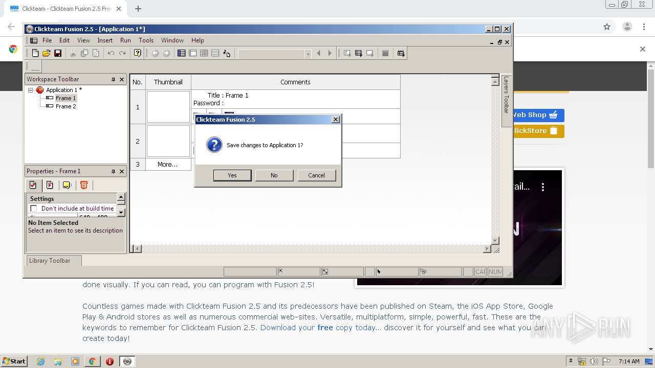This screenshot has height=368, width=655.
Task: Click the More... row in storyboard
Action: pos(167,164)
